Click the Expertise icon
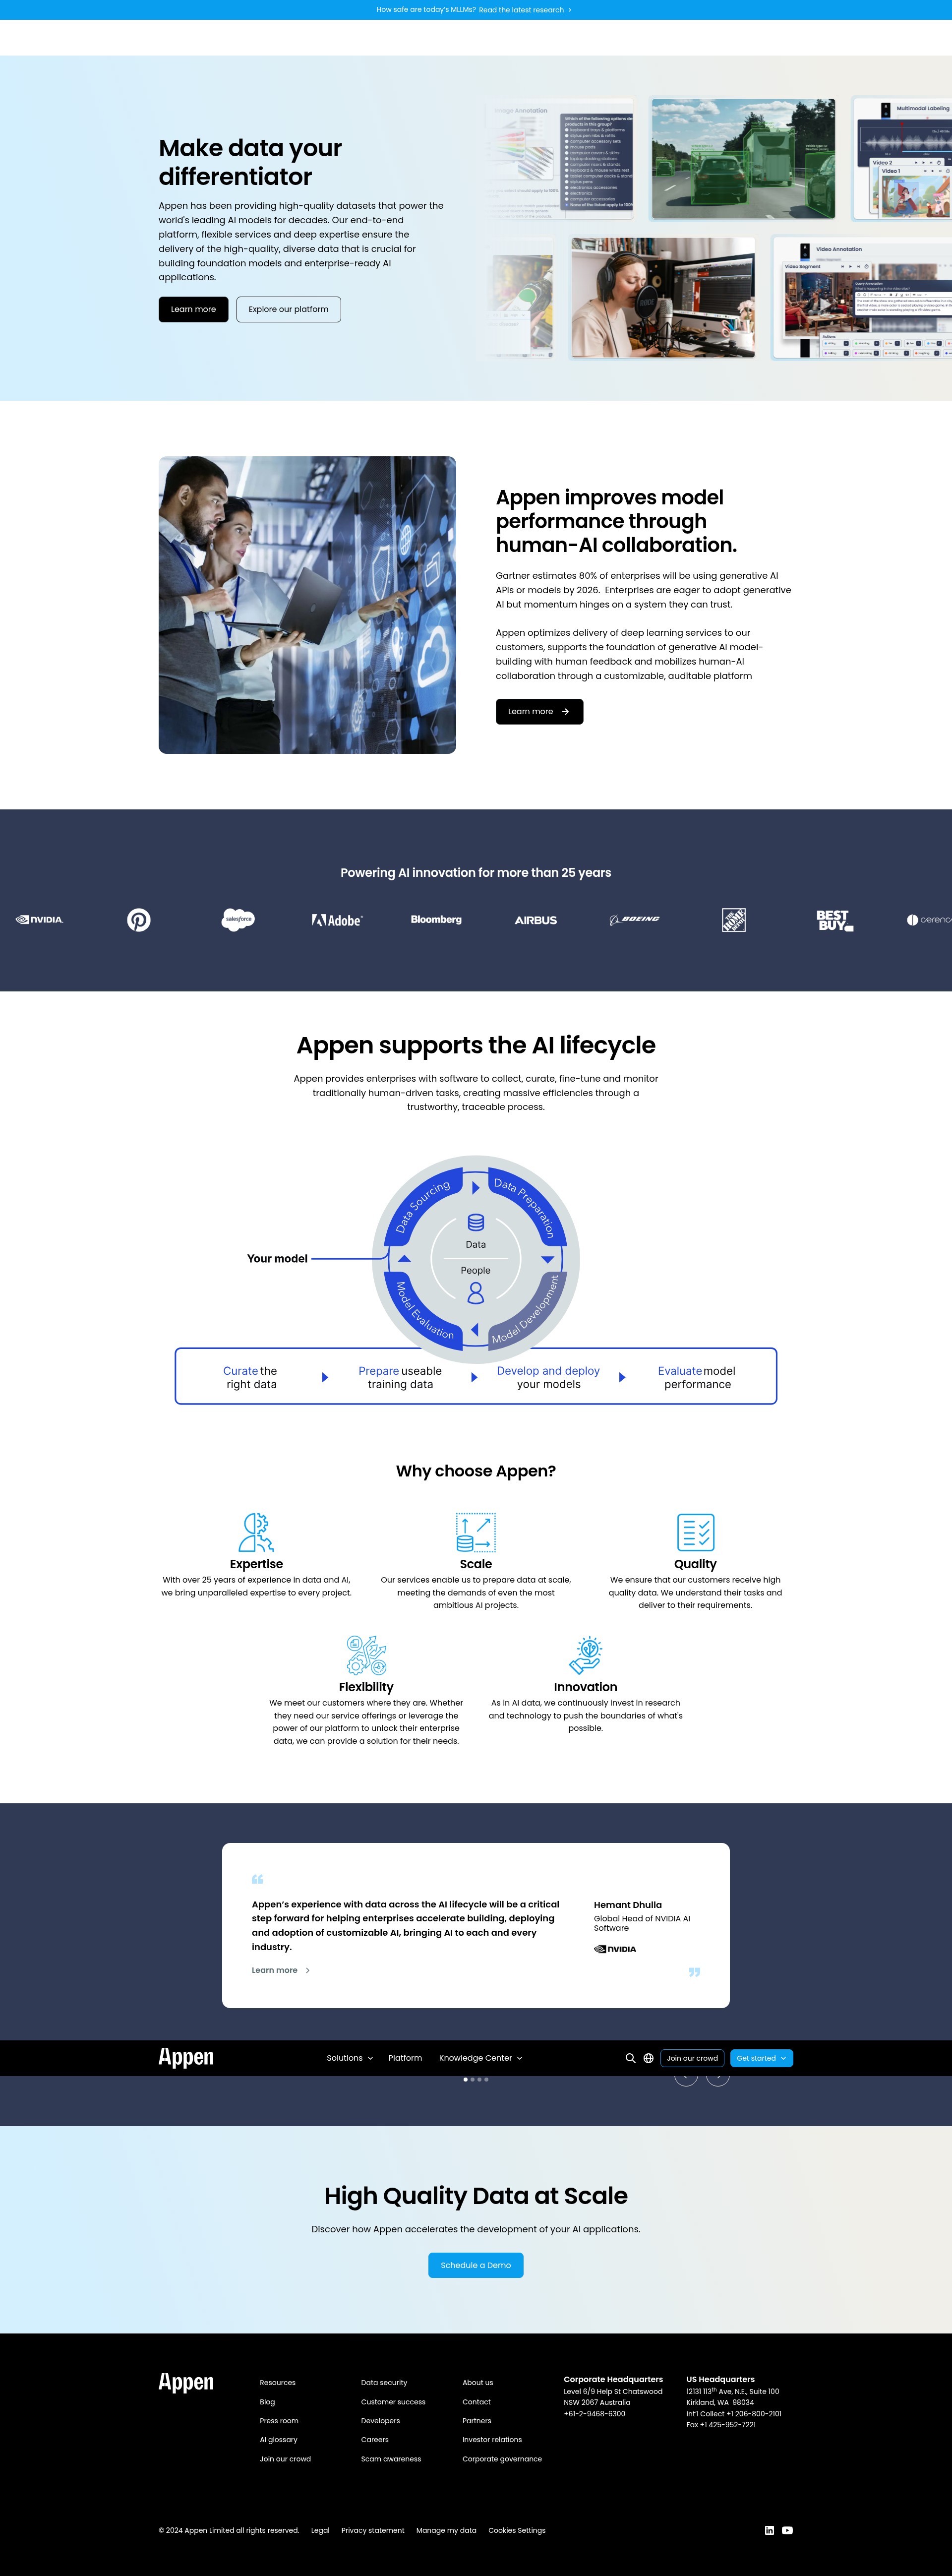 click(x=256, y=1532)
